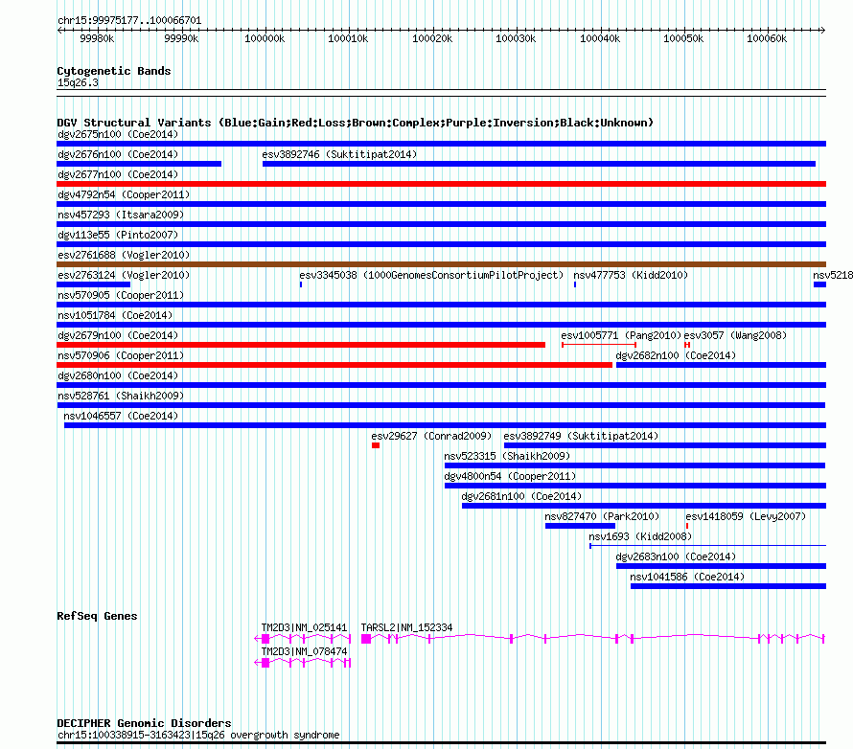Click the DGV Structural Variants track title
Screen dimensions: 853x749
pos(356,123)
